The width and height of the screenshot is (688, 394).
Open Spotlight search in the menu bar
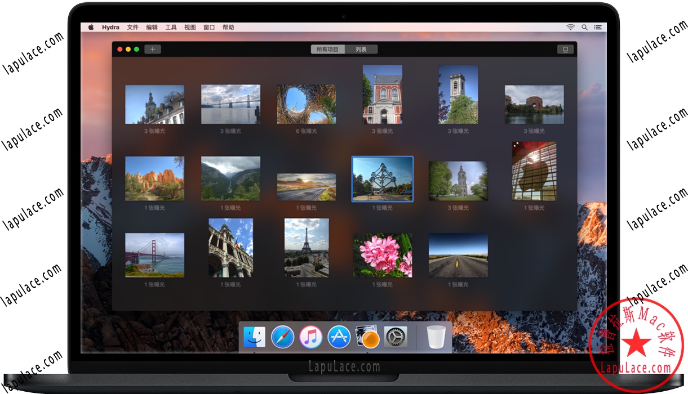[x=585, y=26]
